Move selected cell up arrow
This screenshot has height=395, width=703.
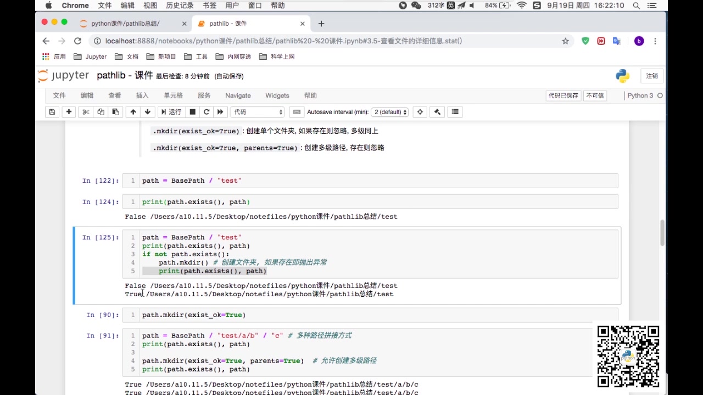coord(133,112)
